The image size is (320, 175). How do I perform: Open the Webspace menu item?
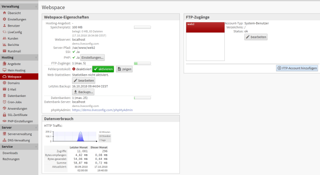click(x=19, y=77)
